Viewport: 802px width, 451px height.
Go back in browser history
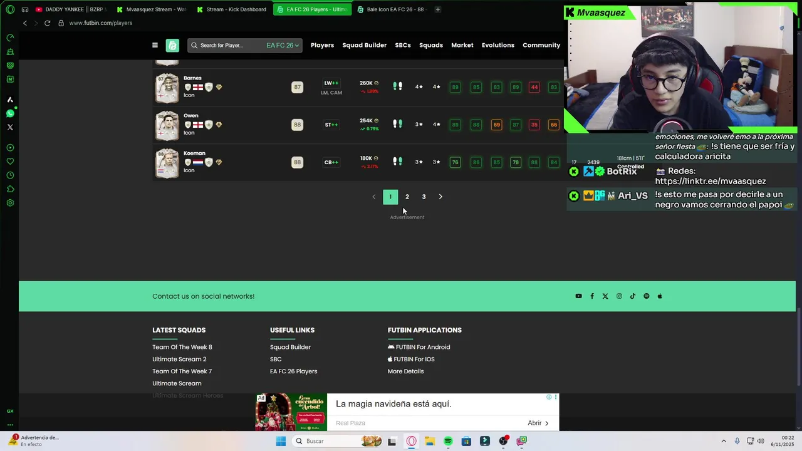tap(25, 23)
